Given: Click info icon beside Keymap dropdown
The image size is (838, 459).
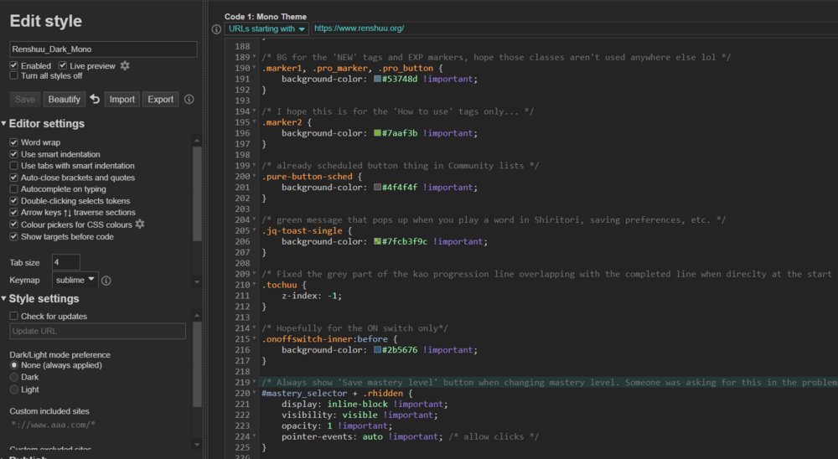Looking at the screenshot, I should click(x=106, y=281).
